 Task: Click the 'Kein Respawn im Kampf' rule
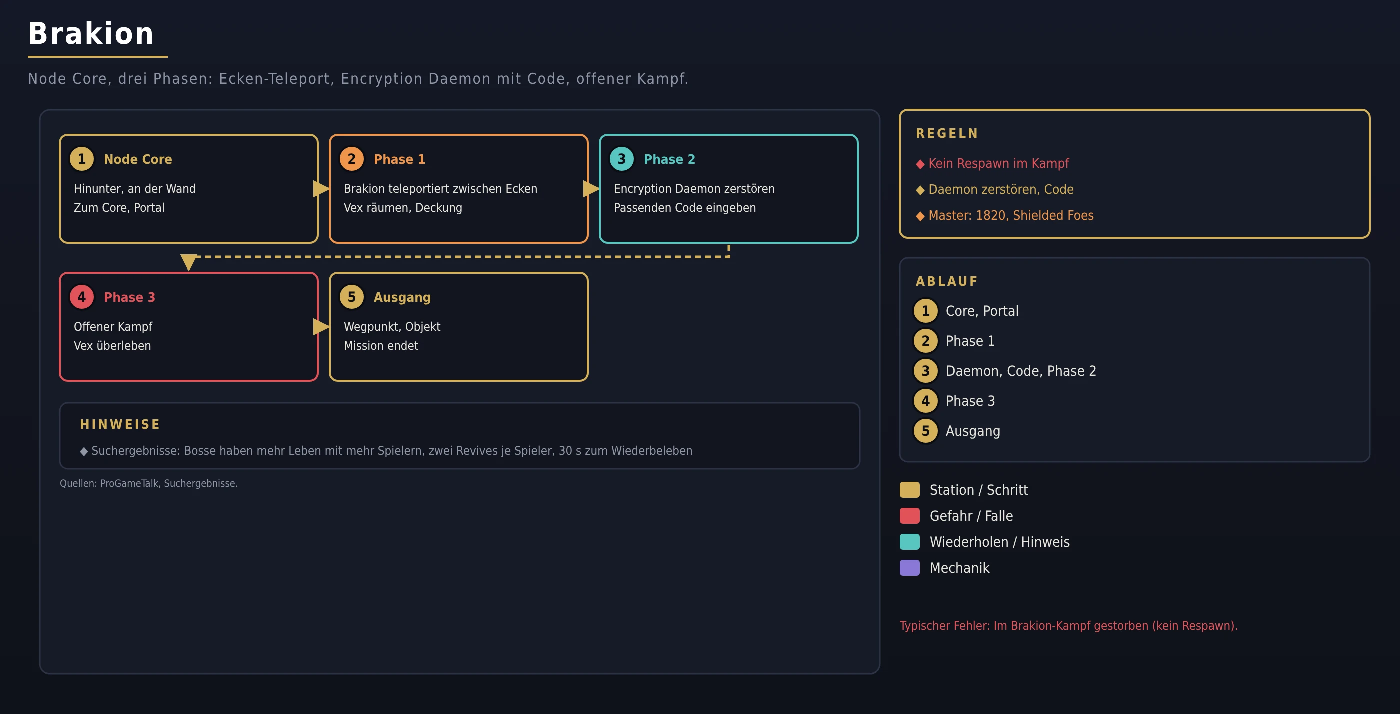(998, 163)
